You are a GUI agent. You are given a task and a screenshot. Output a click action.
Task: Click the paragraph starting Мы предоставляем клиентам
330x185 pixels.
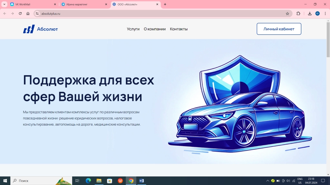click(x=82, y=118)
